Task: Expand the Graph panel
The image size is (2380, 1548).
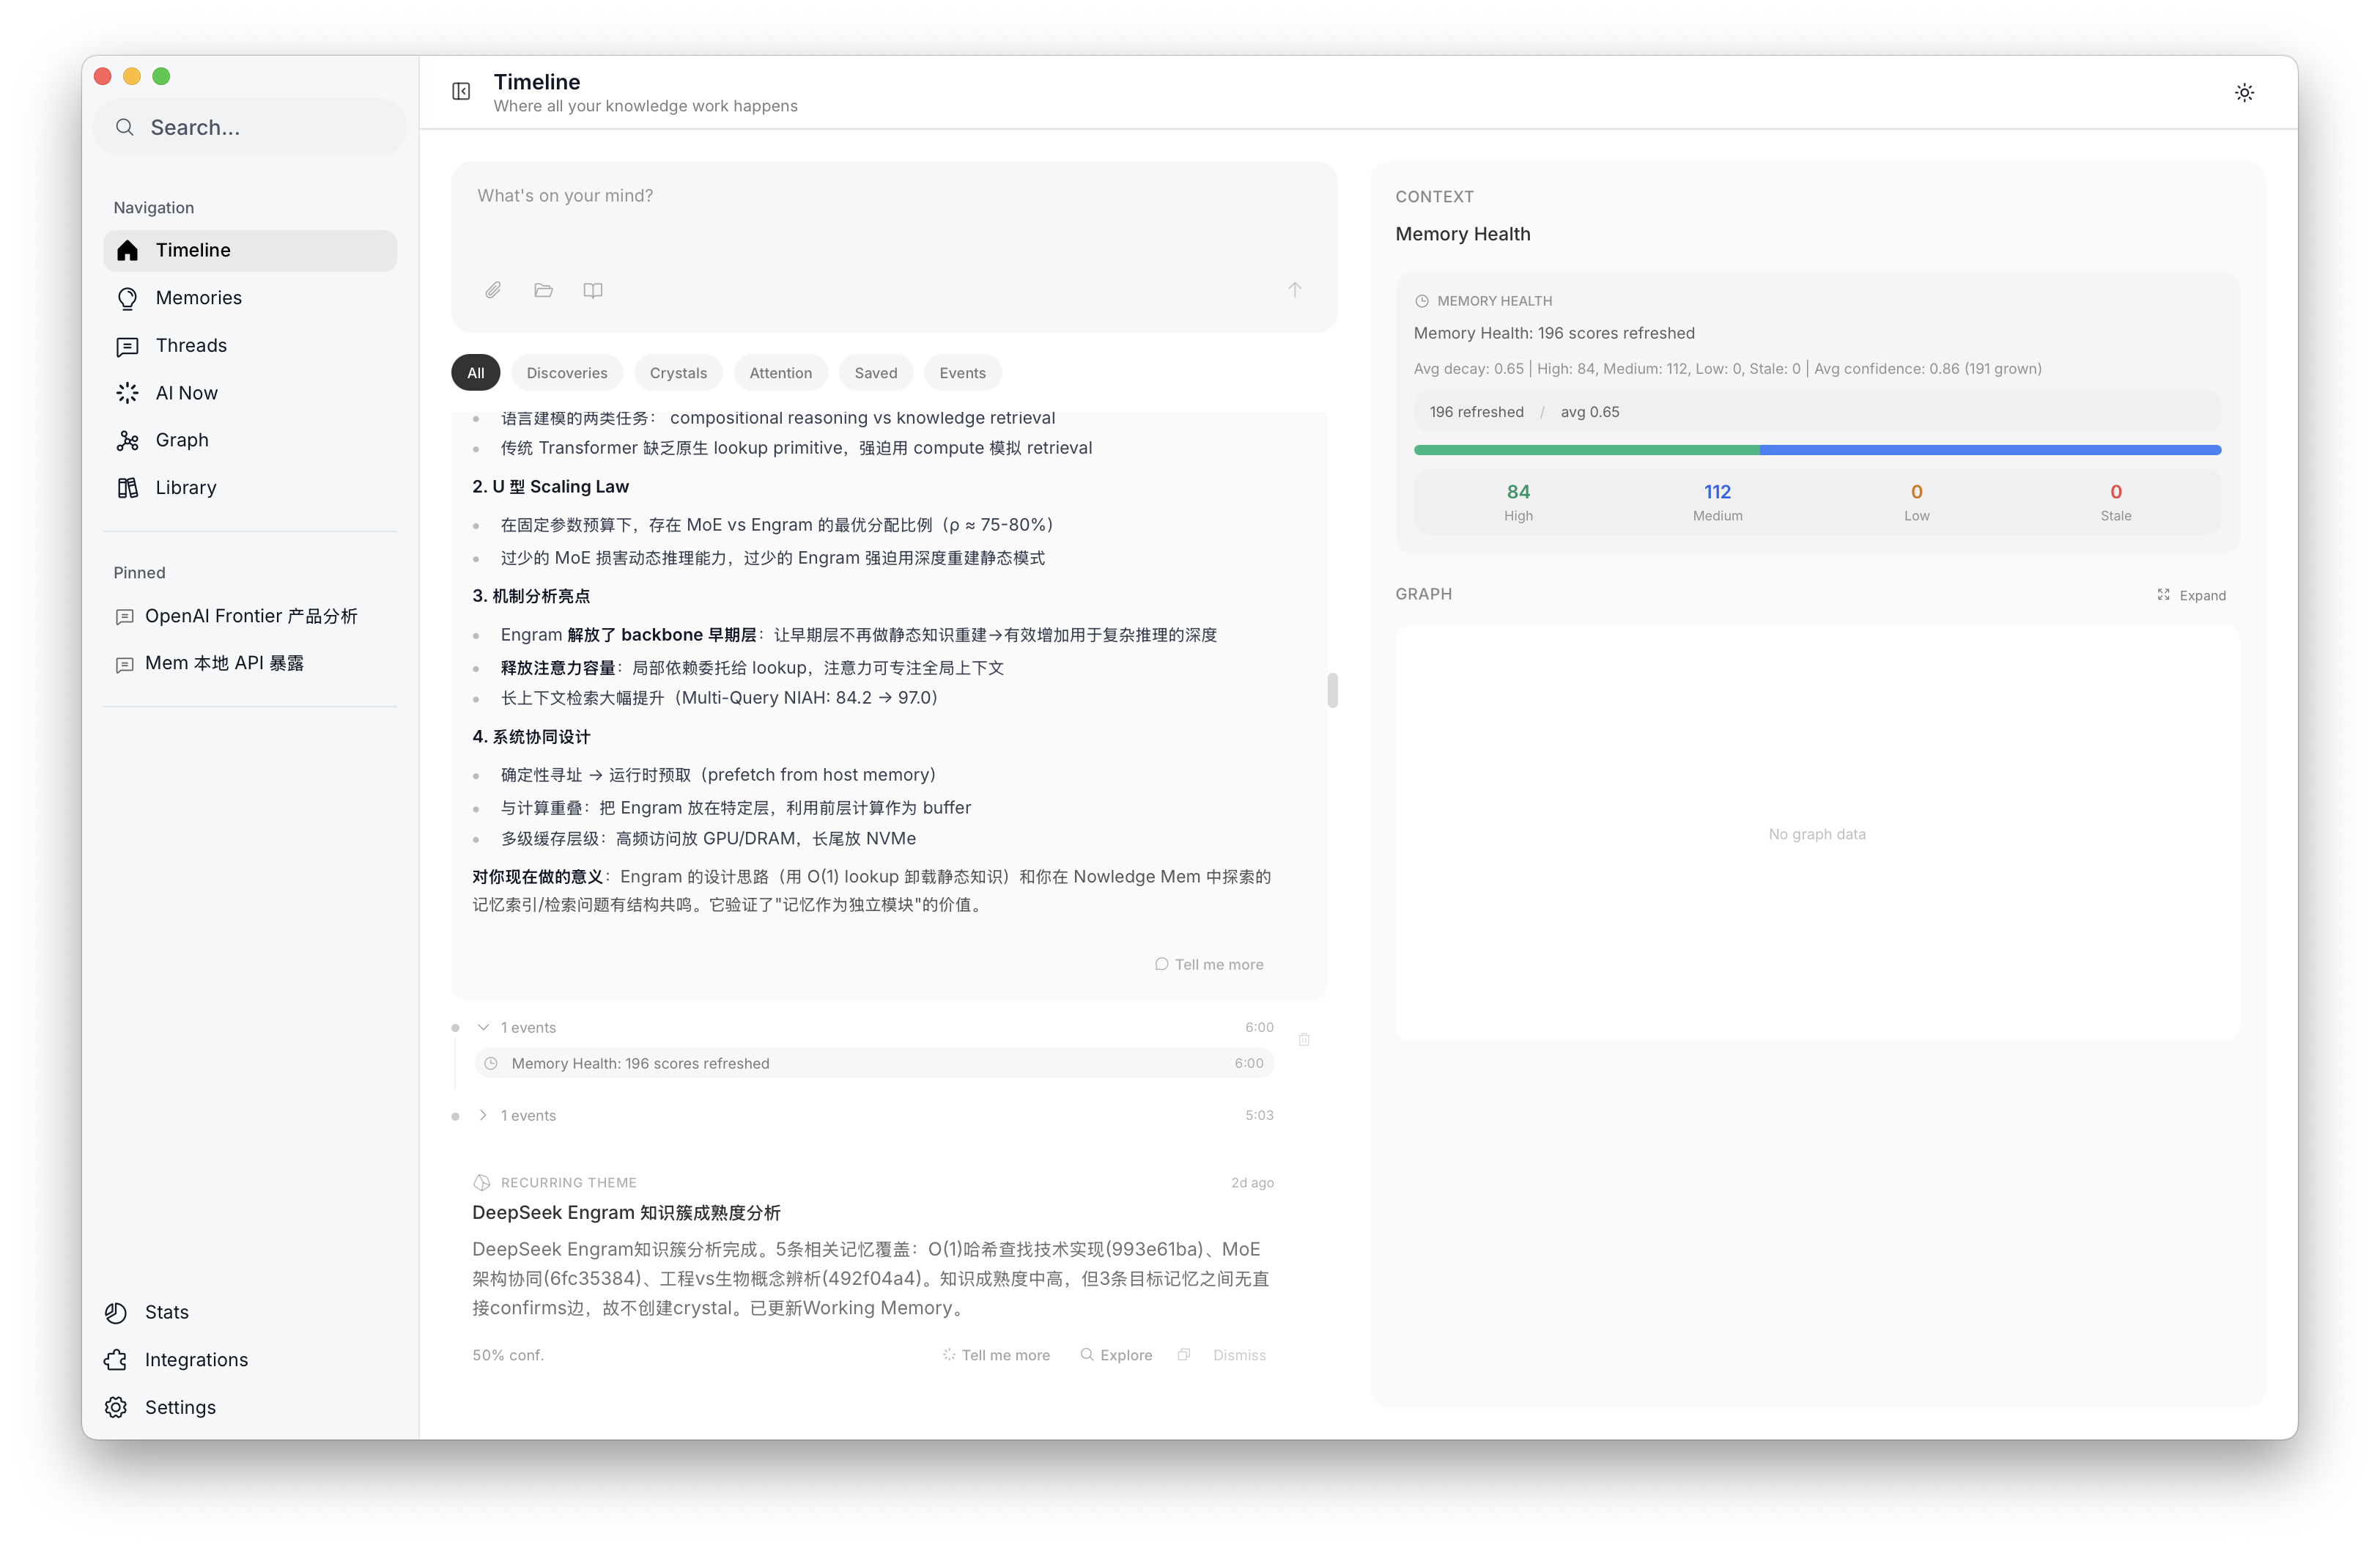Action: click(x=2192, y=595)
